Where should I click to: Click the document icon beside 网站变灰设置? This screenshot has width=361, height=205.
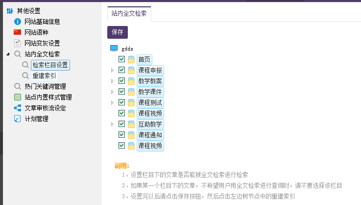[x=18, y=43]
